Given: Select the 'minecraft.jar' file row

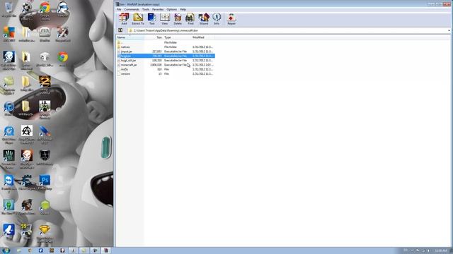Looking at the screenshot, I should click(166, 65).
